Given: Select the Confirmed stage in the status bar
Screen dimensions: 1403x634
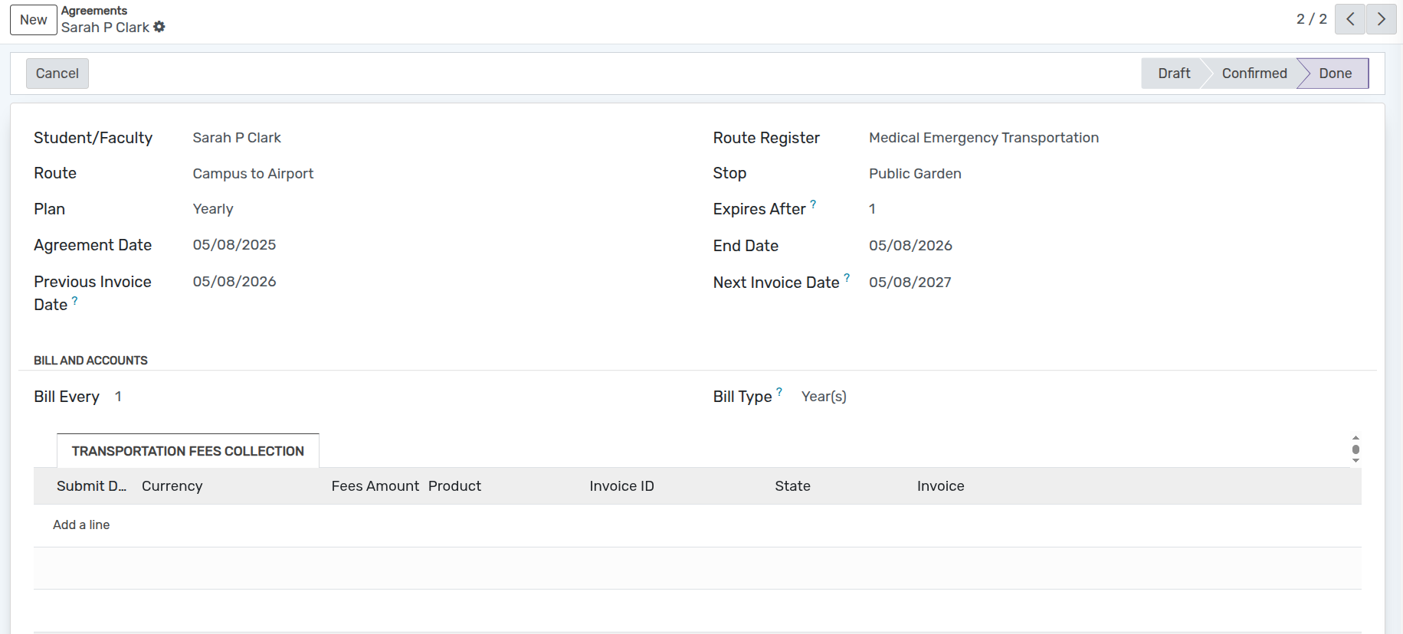Looking at the screenshot, I should [1254, 74].
